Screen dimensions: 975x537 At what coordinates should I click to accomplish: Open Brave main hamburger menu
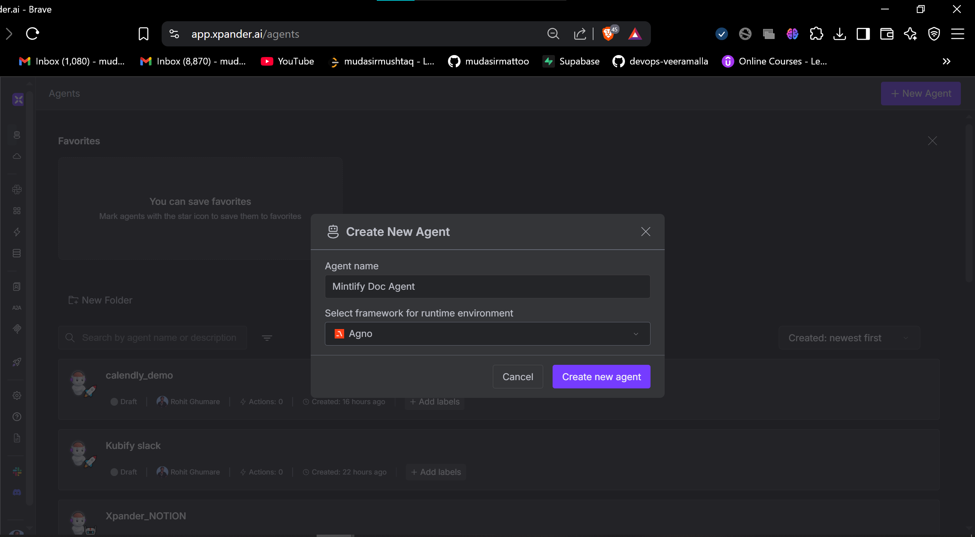click(x=958, y=34)
